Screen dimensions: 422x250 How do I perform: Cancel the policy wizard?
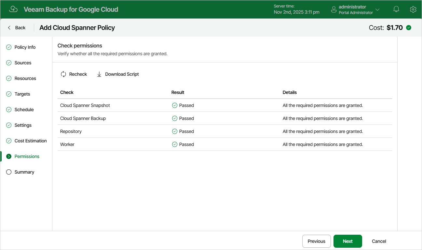(x=379, y=241)
